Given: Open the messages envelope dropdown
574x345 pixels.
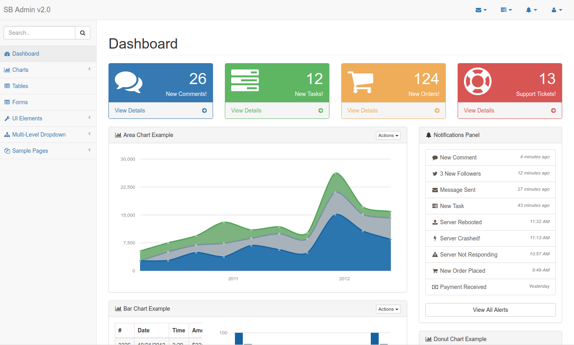Looking at the screenshot, I should [x=481, y=10].
